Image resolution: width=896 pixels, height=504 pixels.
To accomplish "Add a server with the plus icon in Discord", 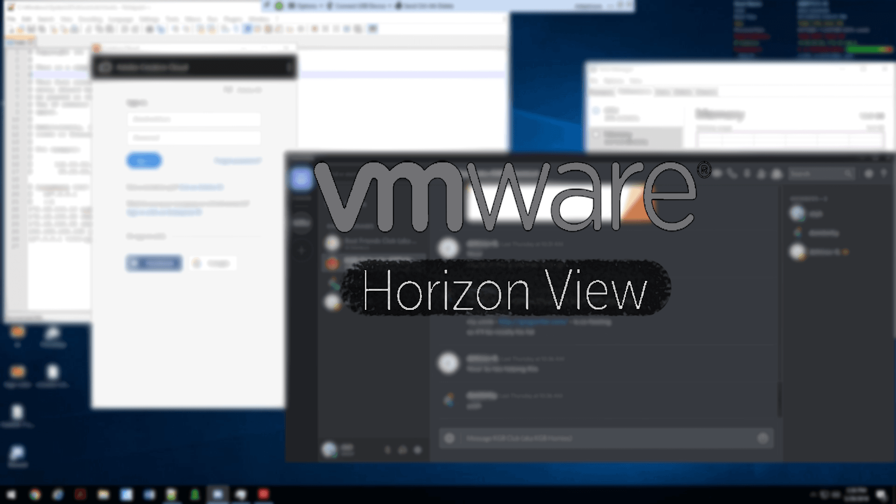I will coord(301,251).
